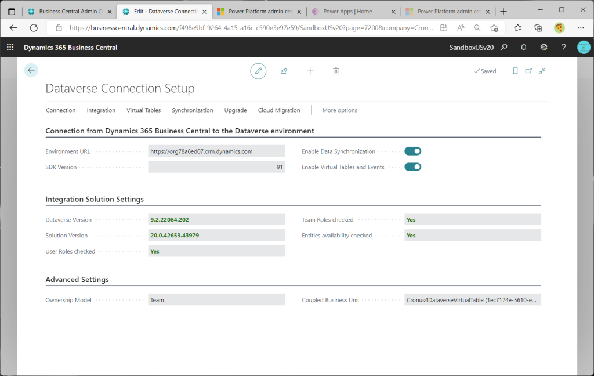Click the Solution Version value 20.0.42653.43979
Image resolution: width=594 pixels, height=376 pixels.
click(175, 236)
